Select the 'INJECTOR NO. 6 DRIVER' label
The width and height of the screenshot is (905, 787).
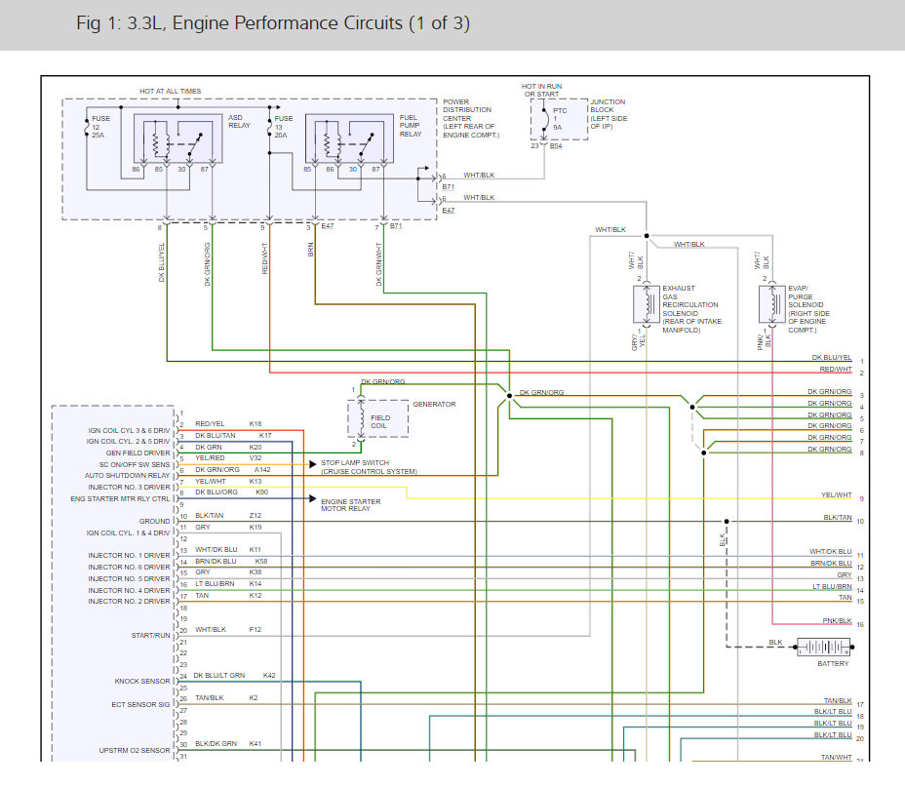[x=130, y=568]
